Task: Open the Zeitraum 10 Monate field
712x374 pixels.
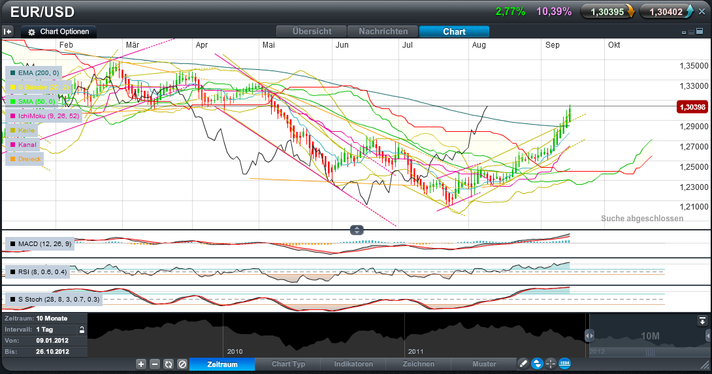Action: [44, 319]
